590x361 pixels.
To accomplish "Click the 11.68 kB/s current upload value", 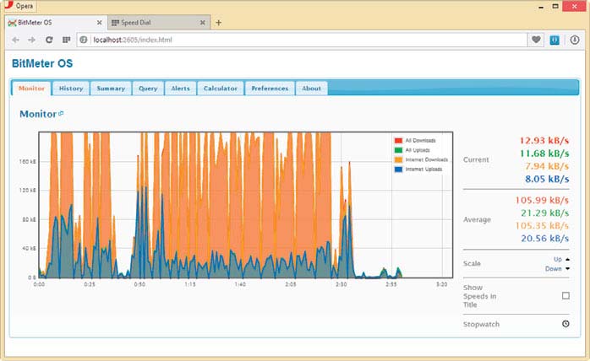I will [544, 154].
